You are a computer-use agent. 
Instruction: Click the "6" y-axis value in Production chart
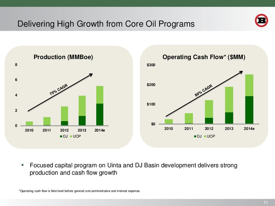[x=16, y=80]
